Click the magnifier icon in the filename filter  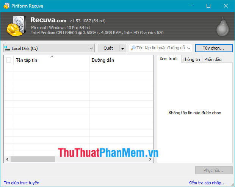[x=133, y=48]
